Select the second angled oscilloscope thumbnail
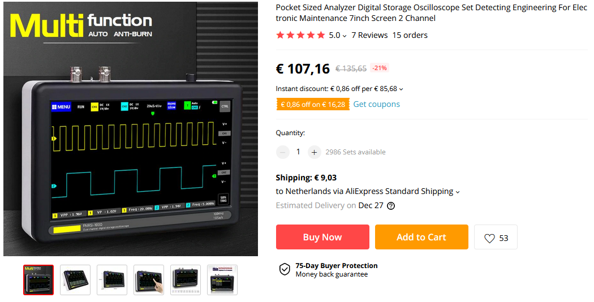 75,279
